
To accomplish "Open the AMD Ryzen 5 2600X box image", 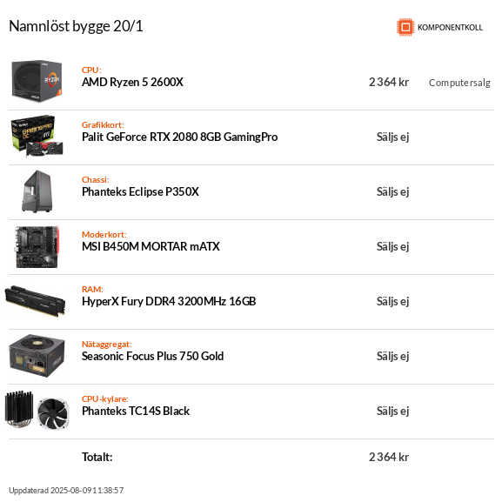I will [x=37, y=81].
